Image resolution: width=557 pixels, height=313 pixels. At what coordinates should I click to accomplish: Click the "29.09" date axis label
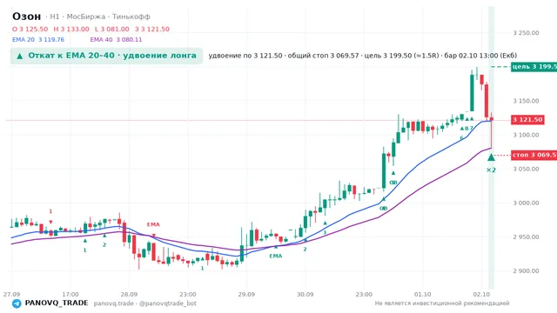pos(246,295)
